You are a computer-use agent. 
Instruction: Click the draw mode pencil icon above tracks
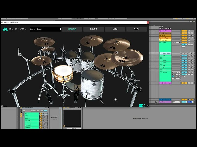point(166,28)
